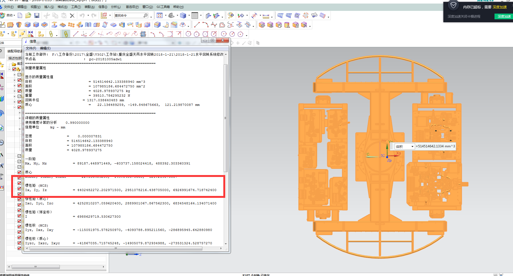
Task: Open 文件(F) menu in the 信息 window
Action: (31, 48)
